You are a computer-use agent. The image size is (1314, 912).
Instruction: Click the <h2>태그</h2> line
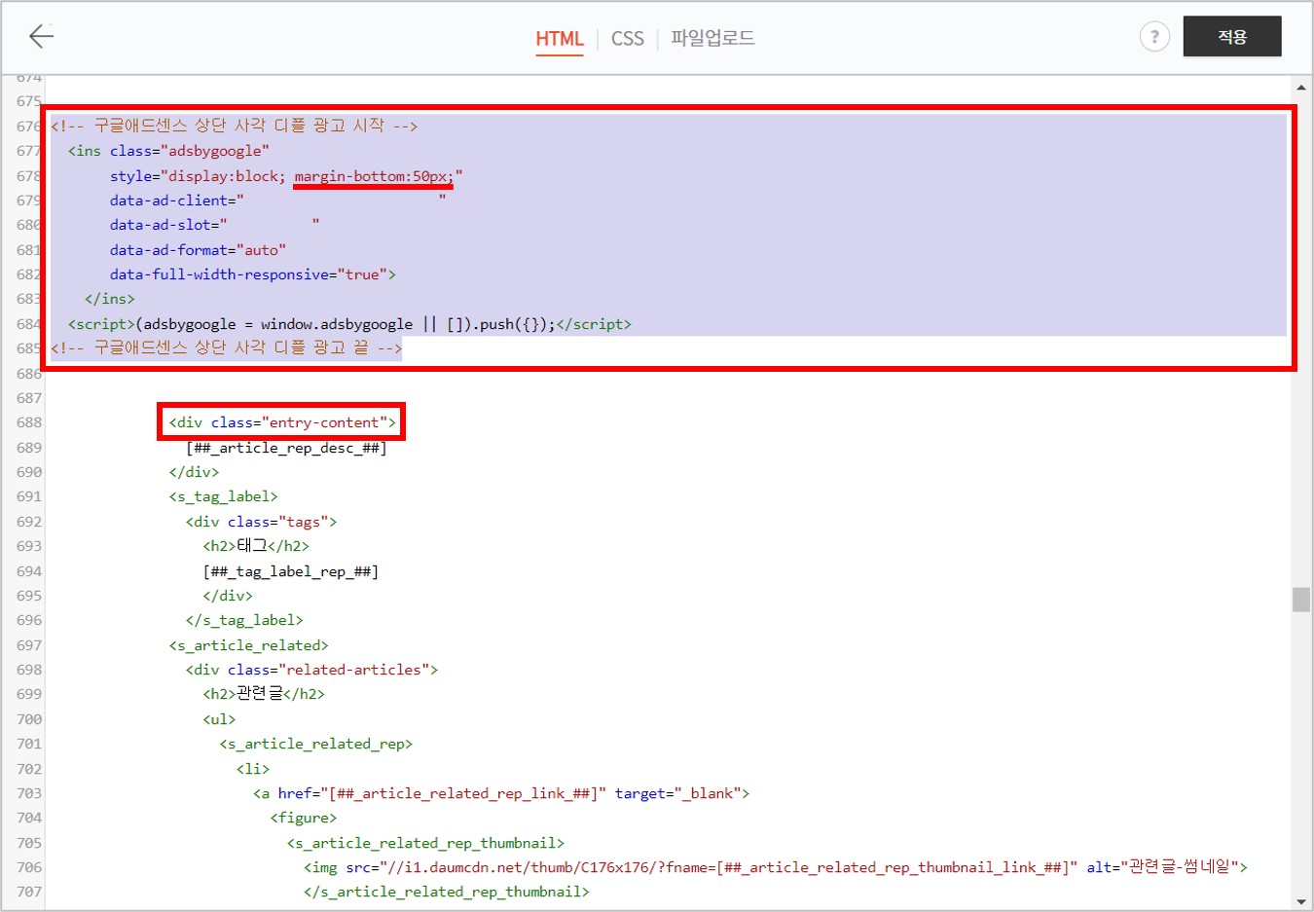point(256,546)
